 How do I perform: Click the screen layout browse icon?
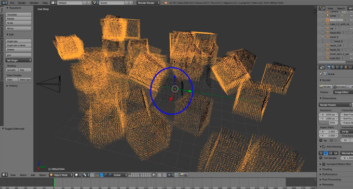coord(53,3)
